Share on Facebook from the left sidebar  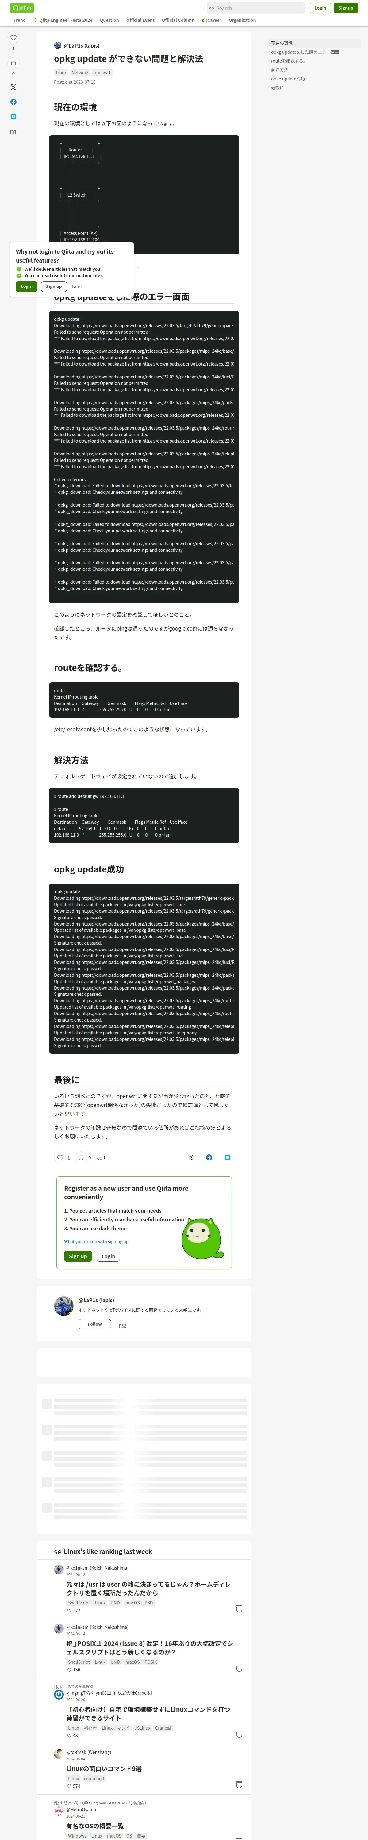point(13,102)
